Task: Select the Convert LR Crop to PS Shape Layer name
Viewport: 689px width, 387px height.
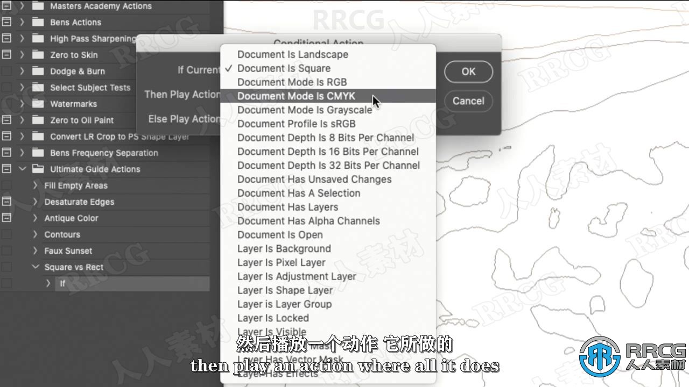Action: click(x=119, y=137)
